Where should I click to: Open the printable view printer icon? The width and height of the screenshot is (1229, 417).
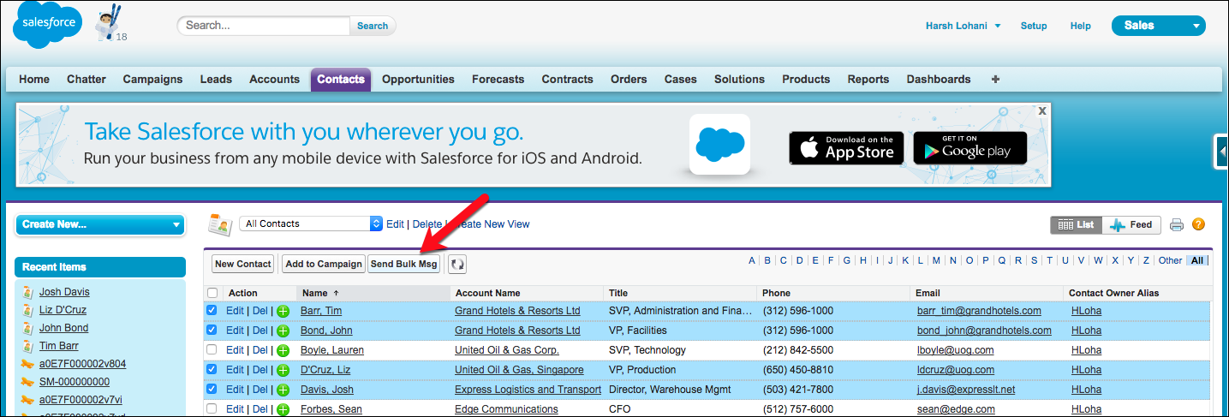[1177, 225]
